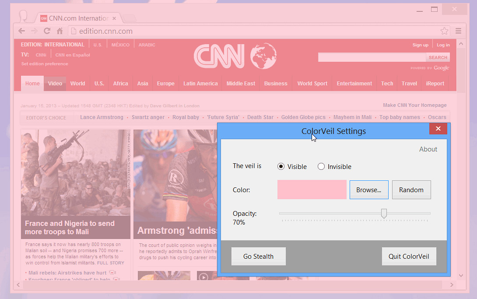This screenshot has height=299, width=477.
Task: Click the Log in link
Action: (443, 45)
